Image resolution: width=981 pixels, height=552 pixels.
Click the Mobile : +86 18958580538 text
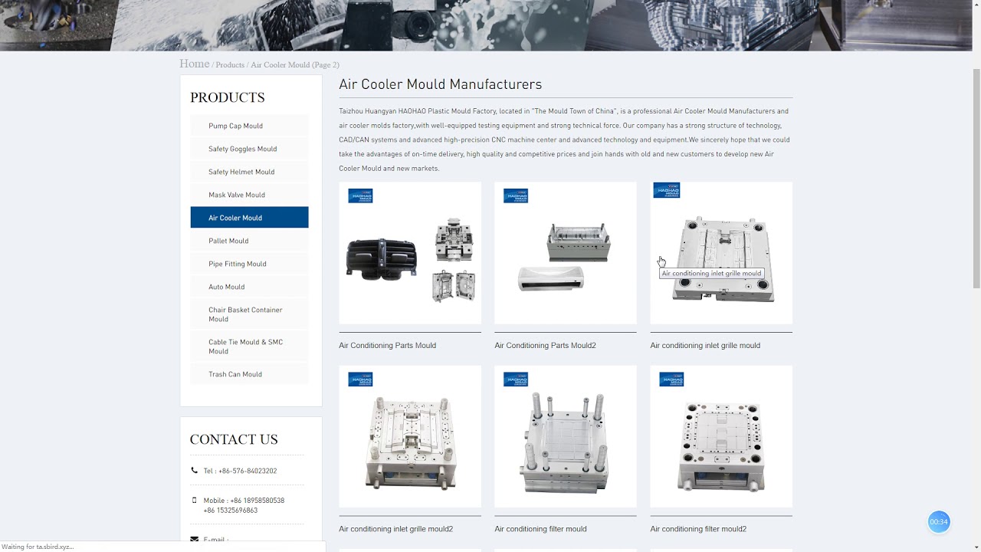tap(244, 501)
